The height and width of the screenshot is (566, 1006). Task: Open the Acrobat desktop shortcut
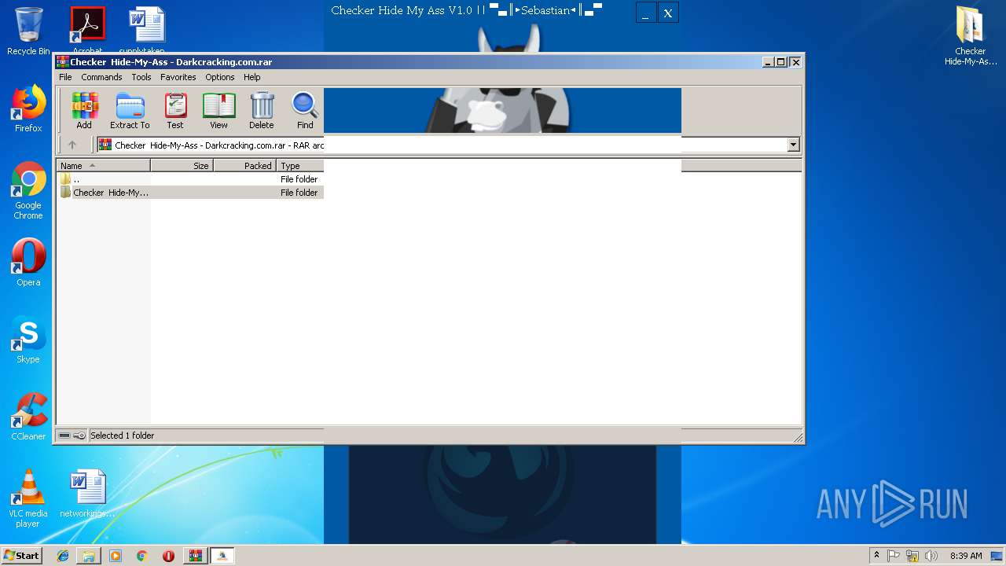tap(87, 30)
